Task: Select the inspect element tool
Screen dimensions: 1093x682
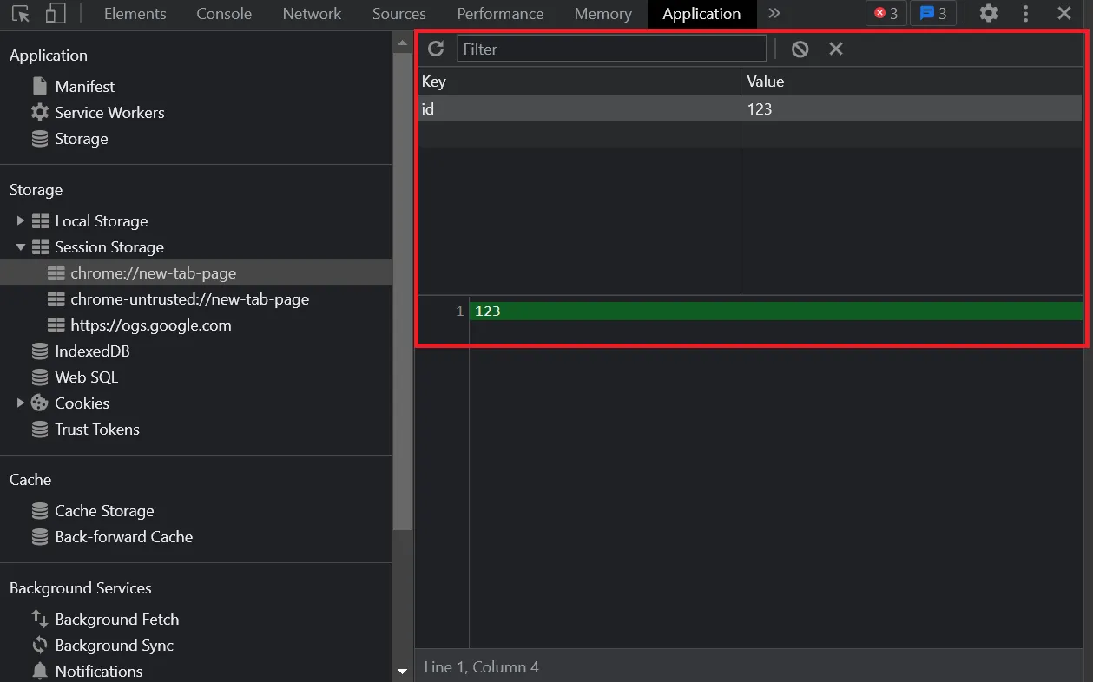Action: point(20,14)
